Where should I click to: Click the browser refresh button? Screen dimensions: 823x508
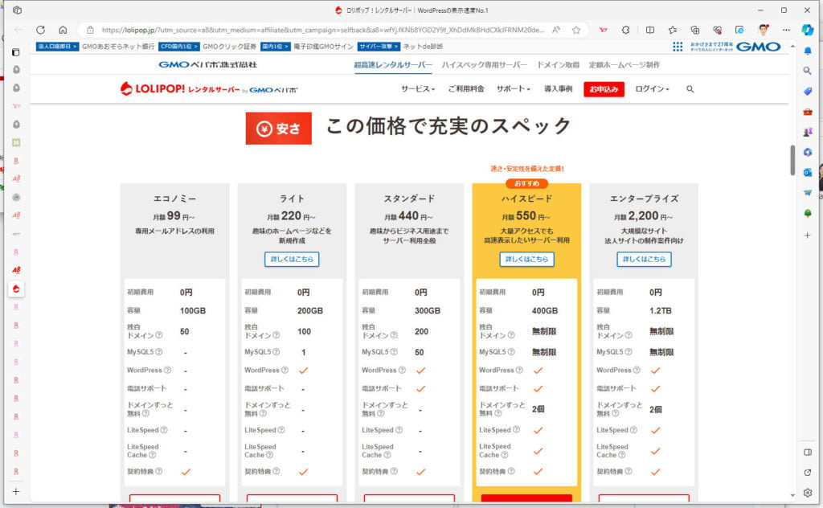point(40,30)
